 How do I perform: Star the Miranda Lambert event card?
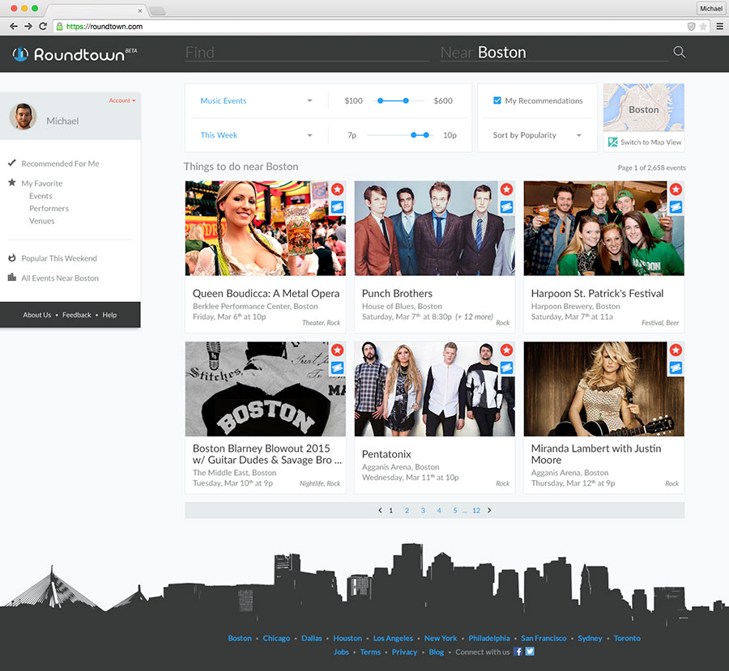pyautogui.click(x=676, y=350)
